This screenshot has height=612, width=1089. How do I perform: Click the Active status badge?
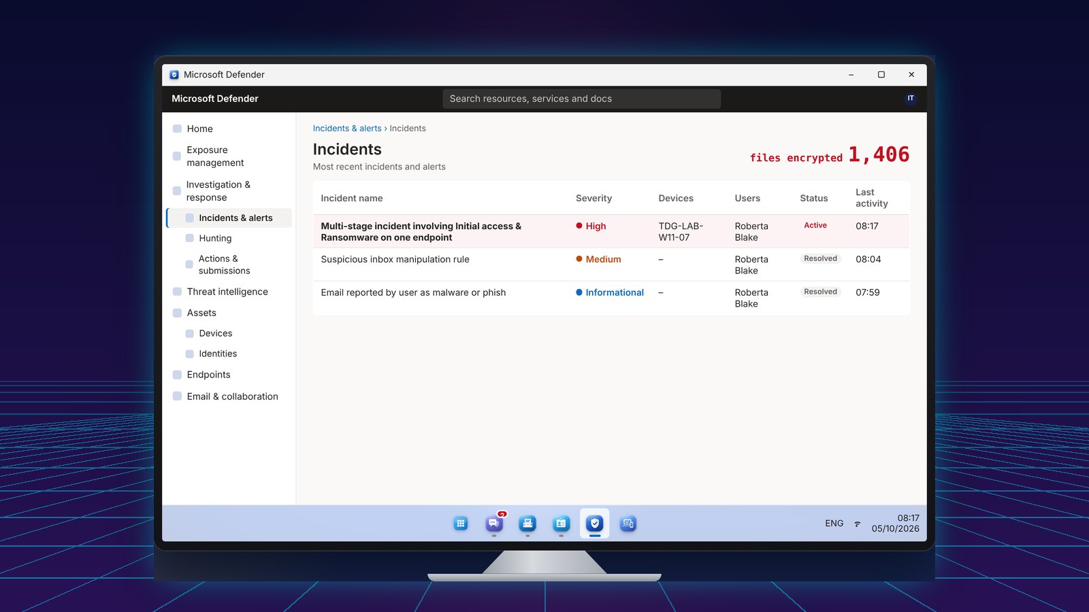coord(815,225)
